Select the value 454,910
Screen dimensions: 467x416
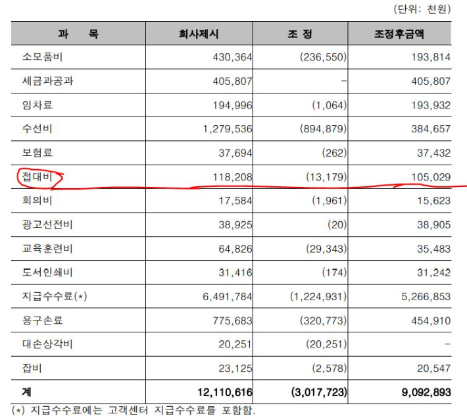[431, 321]
